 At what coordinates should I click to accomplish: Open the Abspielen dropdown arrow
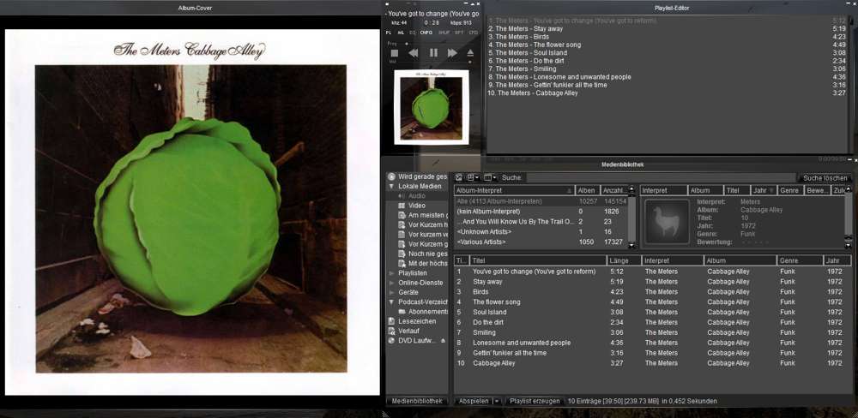(496, 401)
